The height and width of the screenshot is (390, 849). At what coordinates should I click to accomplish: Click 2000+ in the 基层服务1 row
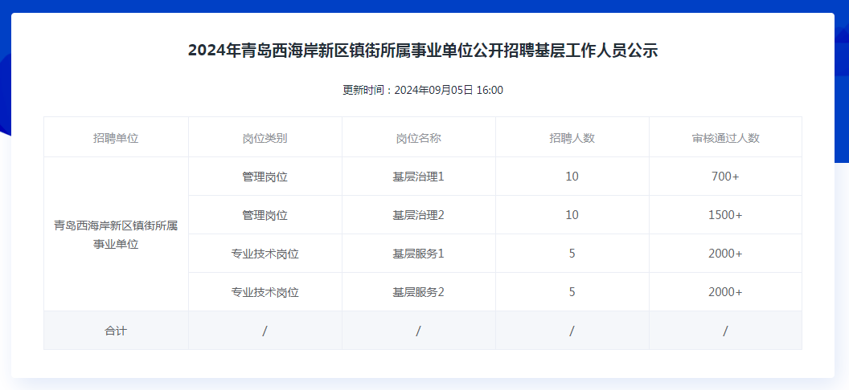click(x=725, y=254)
